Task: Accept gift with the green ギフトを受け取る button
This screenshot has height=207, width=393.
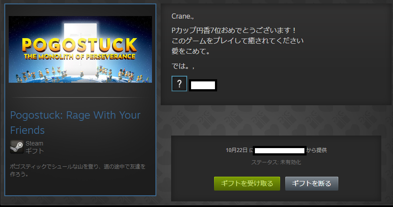Action: tap(247, 184)
